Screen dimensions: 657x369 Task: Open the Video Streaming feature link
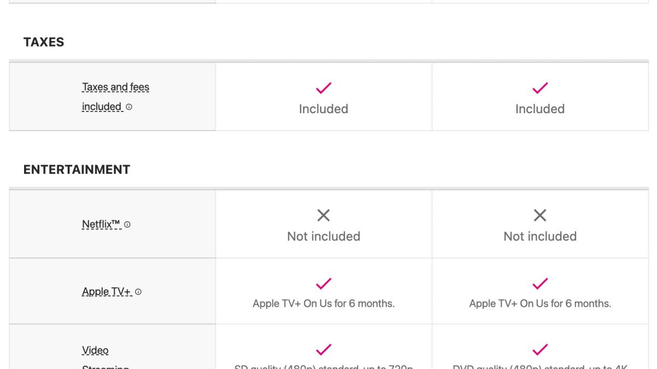click(95, 350)
